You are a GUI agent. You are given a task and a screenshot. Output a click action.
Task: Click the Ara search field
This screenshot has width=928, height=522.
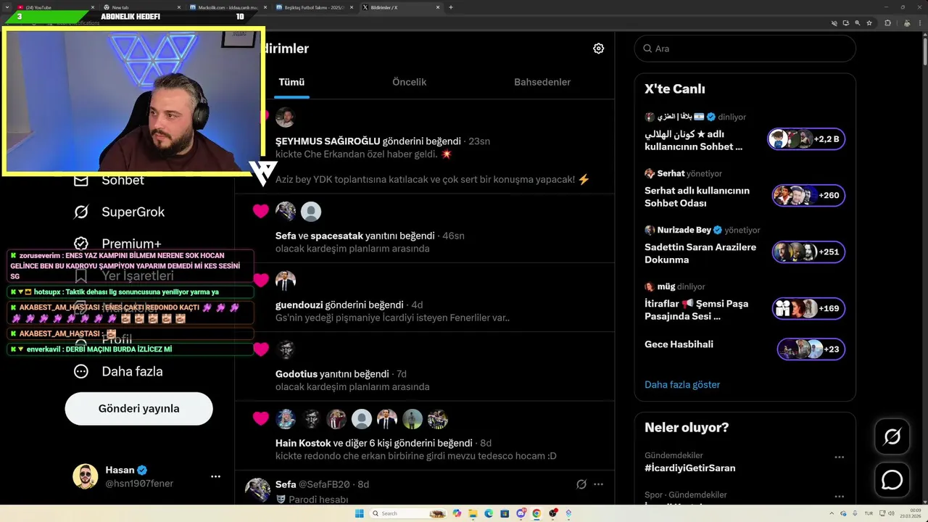point(745,49)
